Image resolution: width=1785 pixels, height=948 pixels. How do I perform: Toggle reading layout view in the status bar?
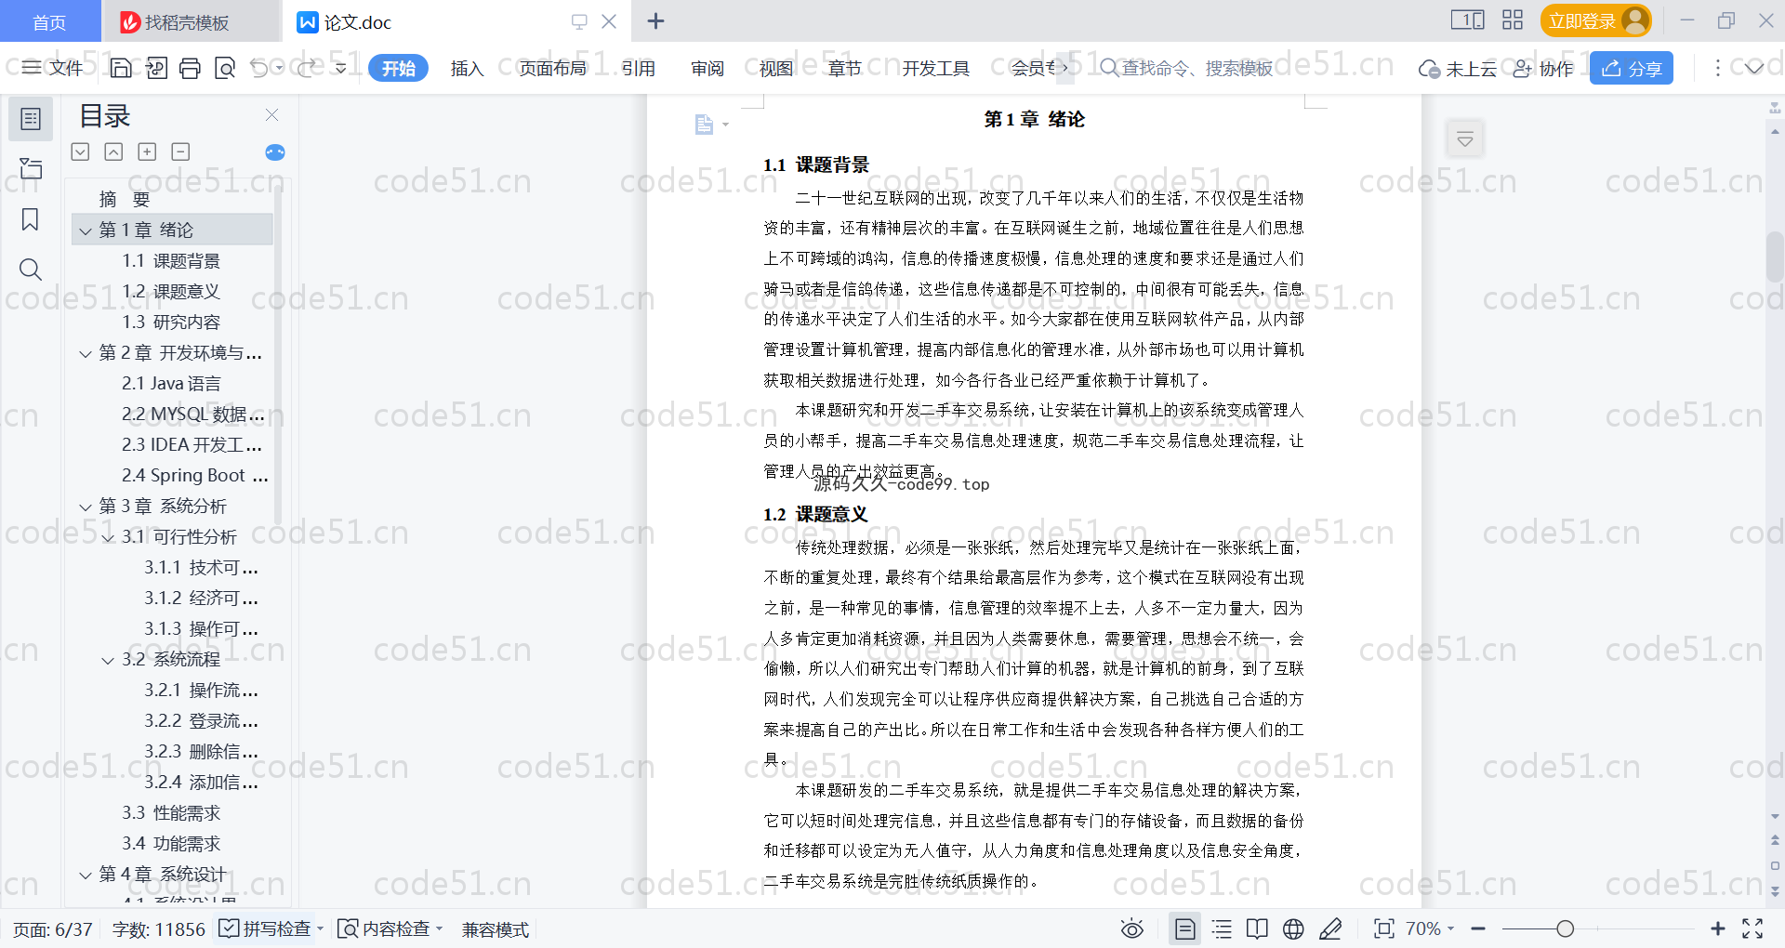1257,928
